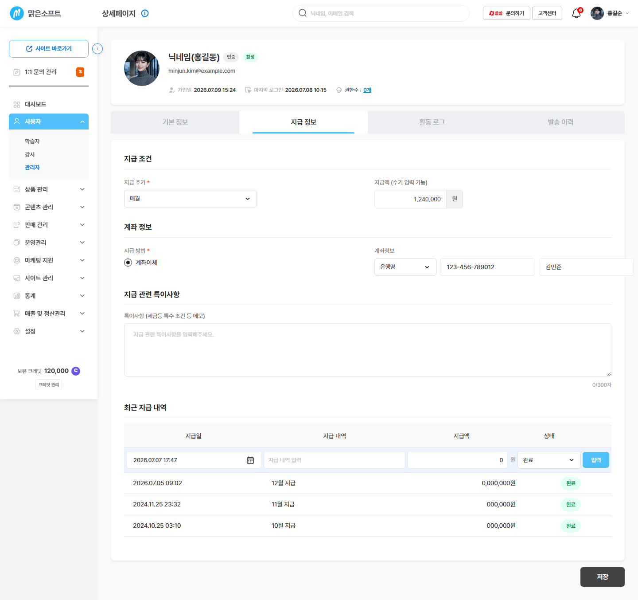
Task: Click the 운영관리 icon
Action: [x=17, y=243]
